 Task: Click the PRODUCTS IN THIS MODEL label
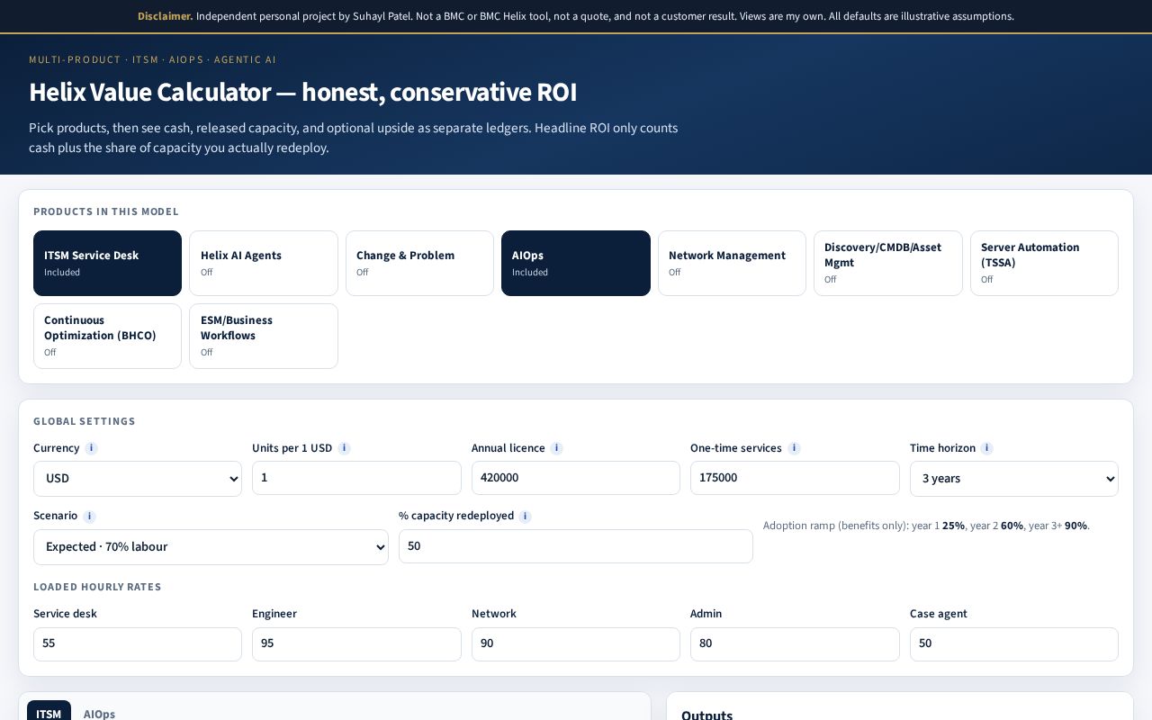coord(106,211)
